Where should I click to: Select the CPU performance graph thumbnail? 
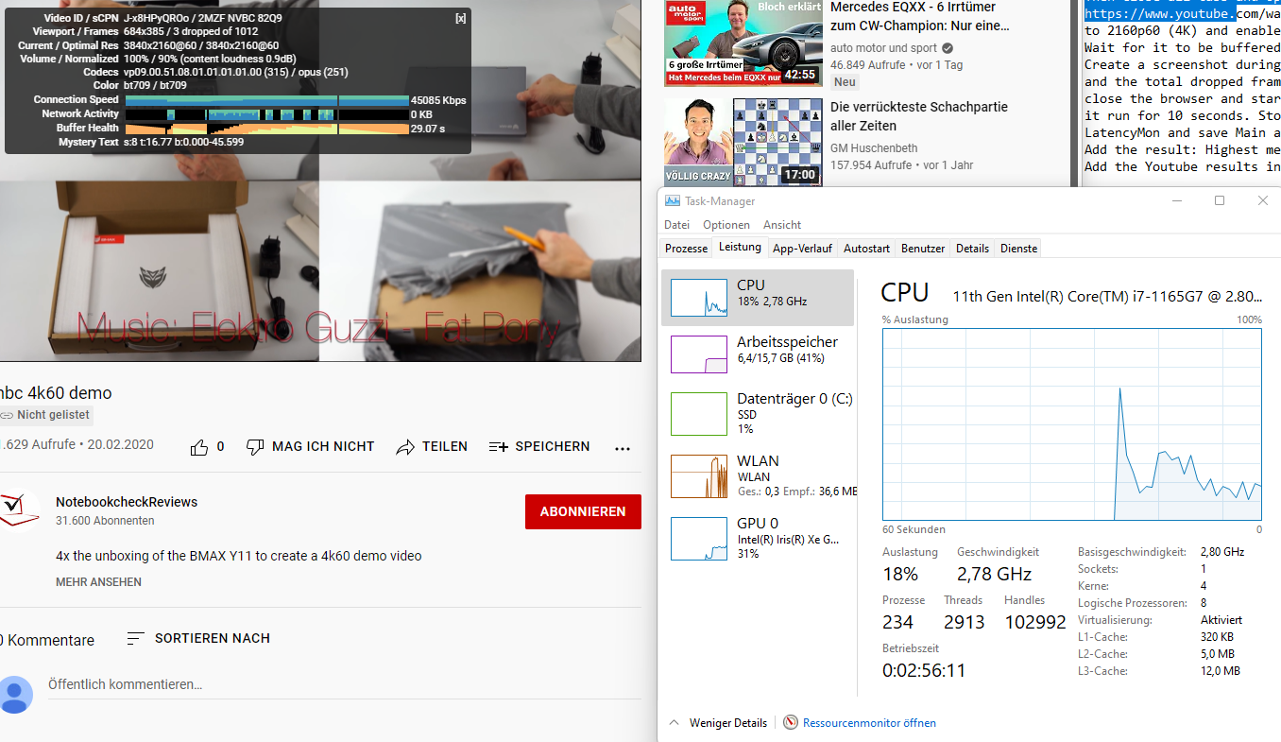click(x=699, y=297)
